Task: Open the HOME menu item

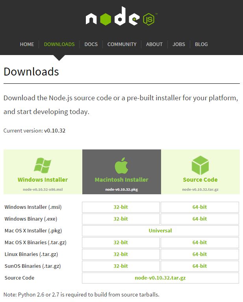Action: (x=27, y=44)
